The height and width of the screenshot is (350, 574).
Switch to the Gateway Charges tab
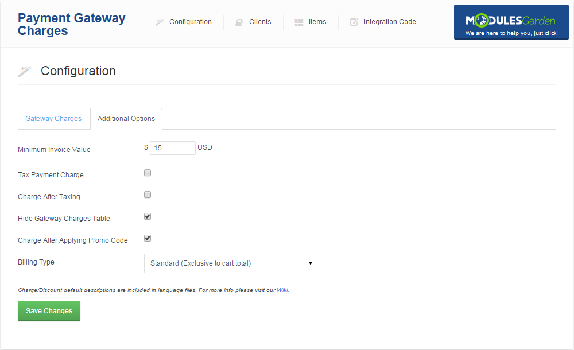pyautogui.click(x=53, y=118)
